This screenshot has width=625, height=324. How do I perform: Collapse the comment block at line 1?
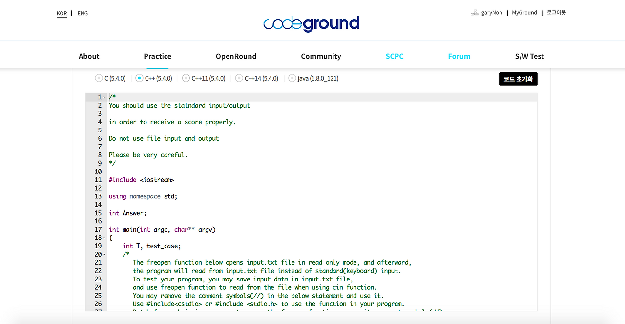tap(104, 97)
